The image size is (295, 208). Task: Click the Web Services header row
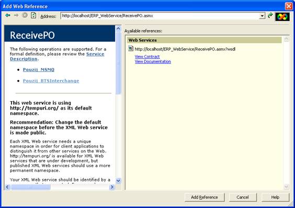pyautogui.click(x=205, y=40)
